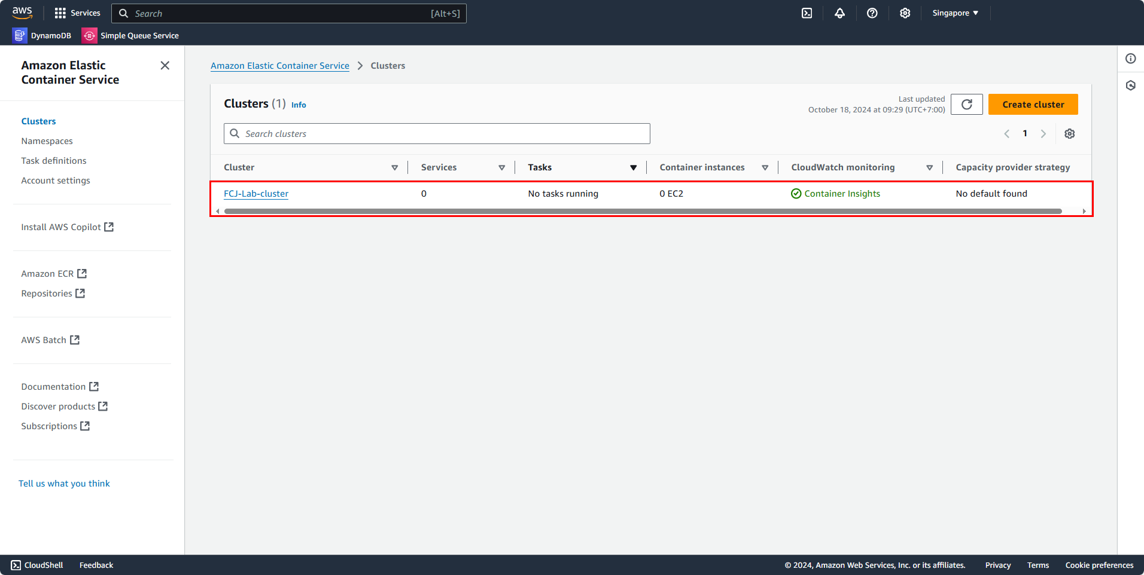Open CloudShell from top bar icon

pyautogui.click(x=807, y=13)
